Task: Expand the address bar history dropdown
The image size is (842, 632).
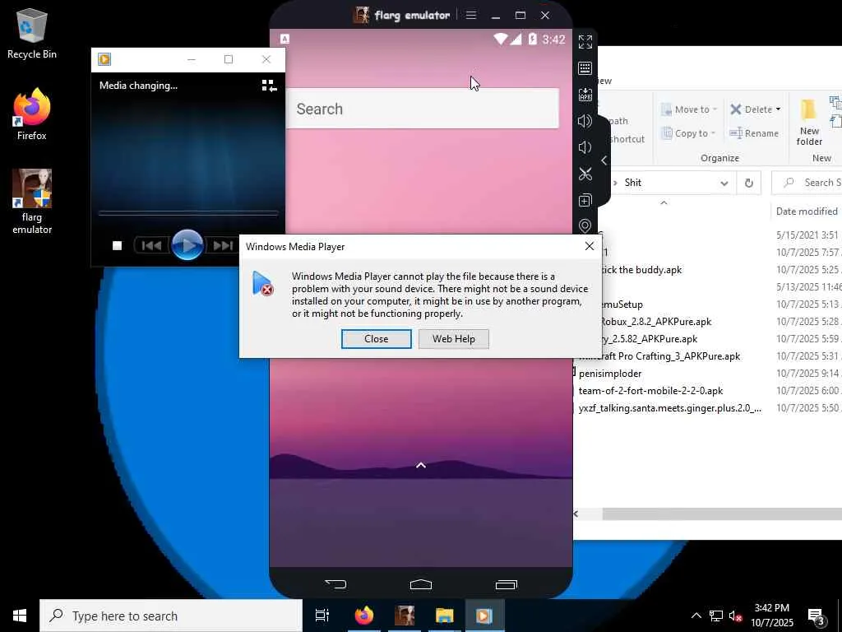Action: (x=724, y=184)
